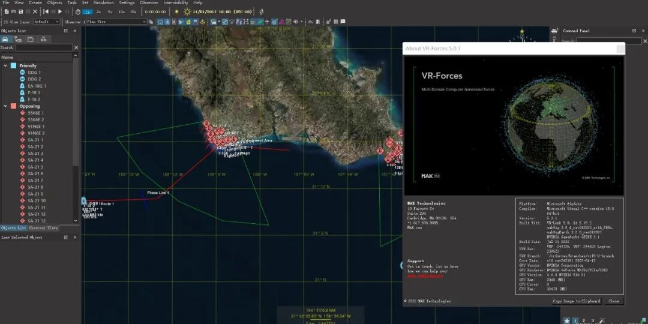Select DDG 1 in the objects list

(x=34, y=73)
